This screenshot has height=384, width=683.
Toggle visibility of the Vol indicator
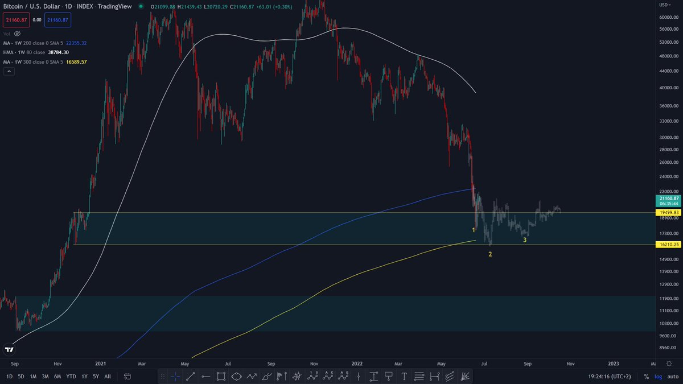[x=17, y=34]
